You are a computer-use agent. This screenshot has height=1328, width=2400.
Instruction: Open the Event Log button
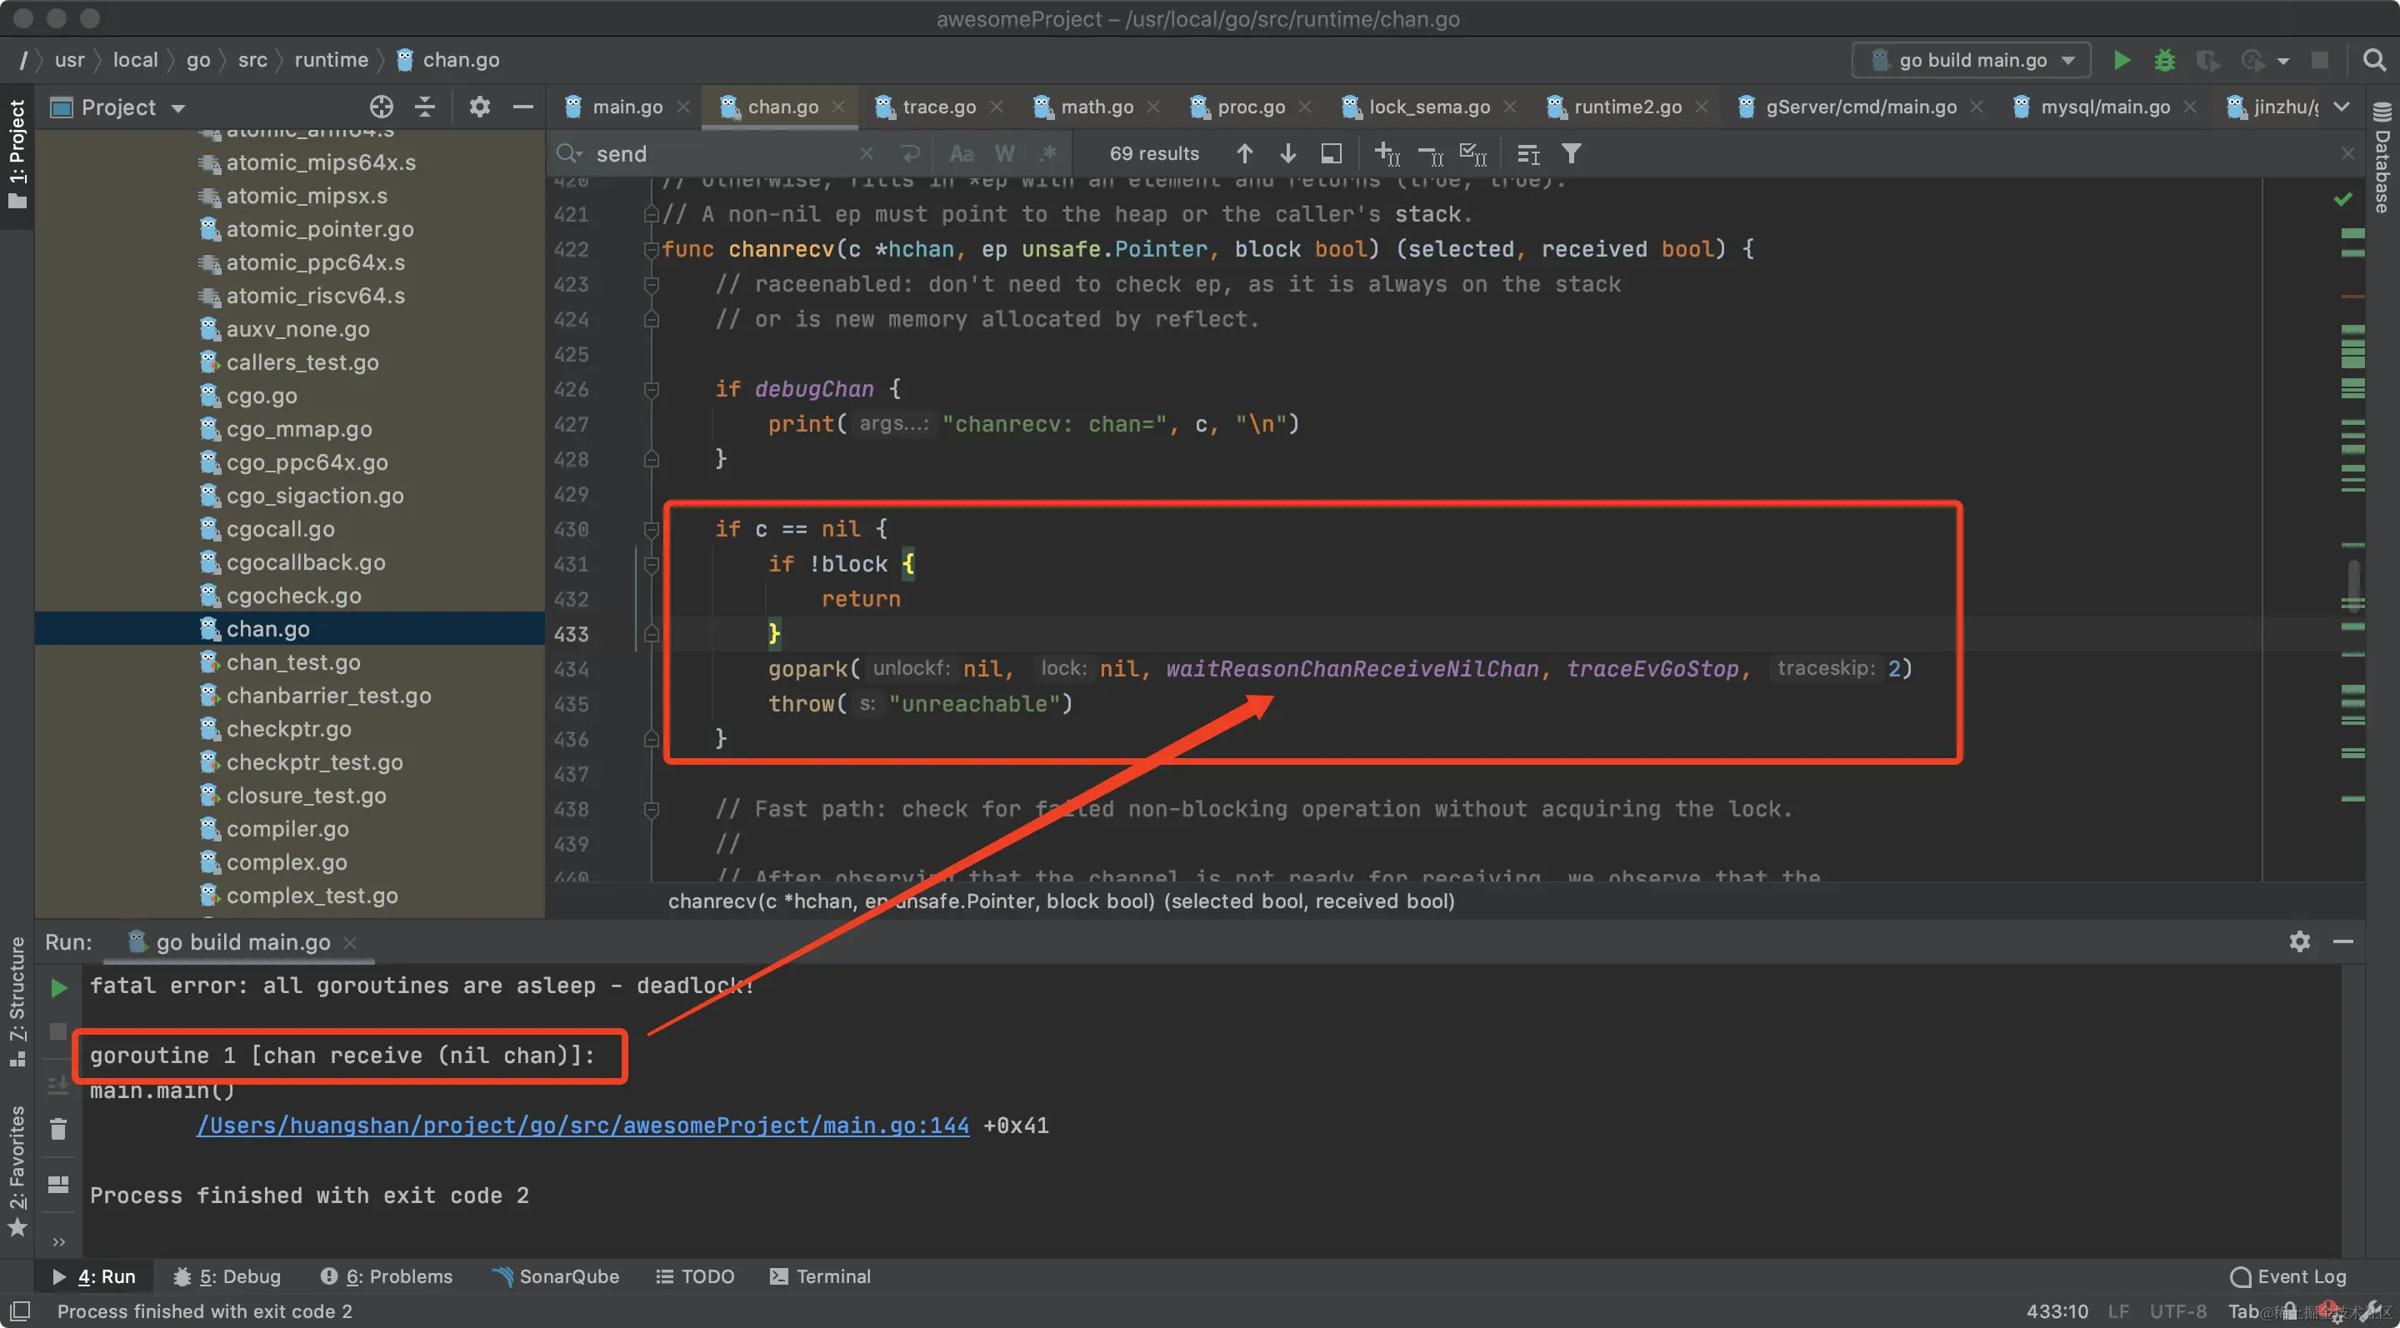pos(2288,1276)
